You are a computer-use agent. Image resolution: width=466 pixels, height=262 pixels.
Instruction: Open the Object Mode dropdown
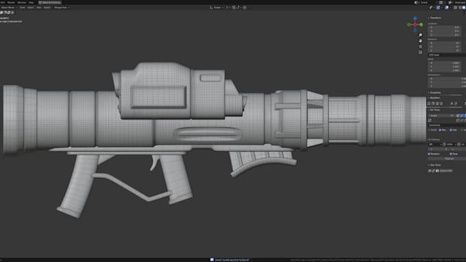click(9, 8)
